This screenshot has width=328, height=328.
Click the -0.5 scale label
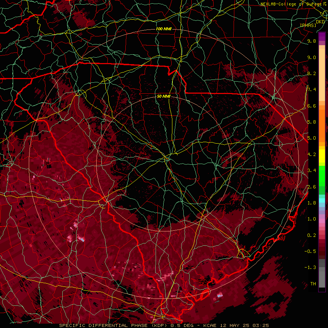tap(310, 251)
